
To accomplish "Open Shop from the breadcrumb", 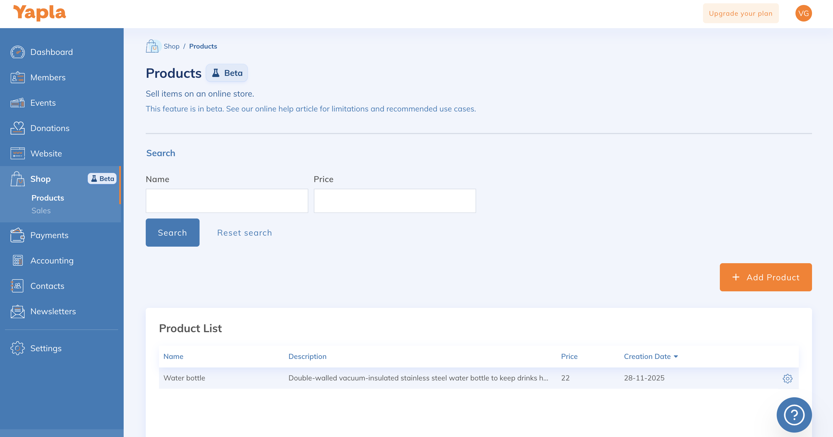I will click(x=172, y=46).
